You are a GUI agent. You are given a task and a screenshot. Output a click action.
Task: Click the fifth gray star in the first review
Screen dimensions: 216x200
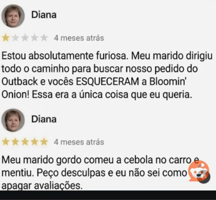point(44,38)
